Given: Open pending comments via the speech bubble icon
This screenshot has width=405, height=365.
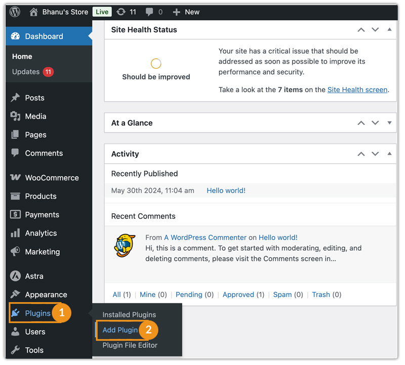Looking at the screenshot, I should tap(150, 11).
